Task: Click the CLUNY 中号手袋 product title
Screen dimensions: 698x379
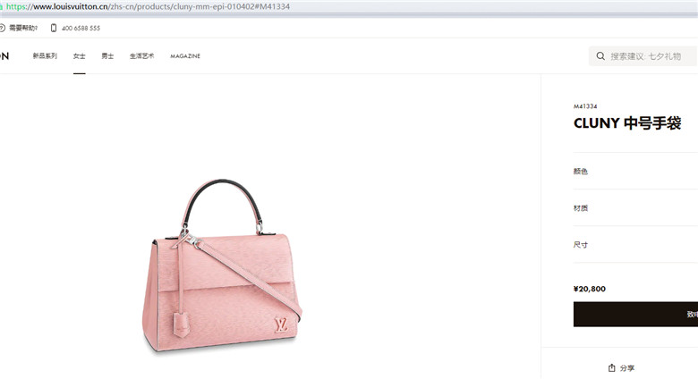Action: click(627, 122)
